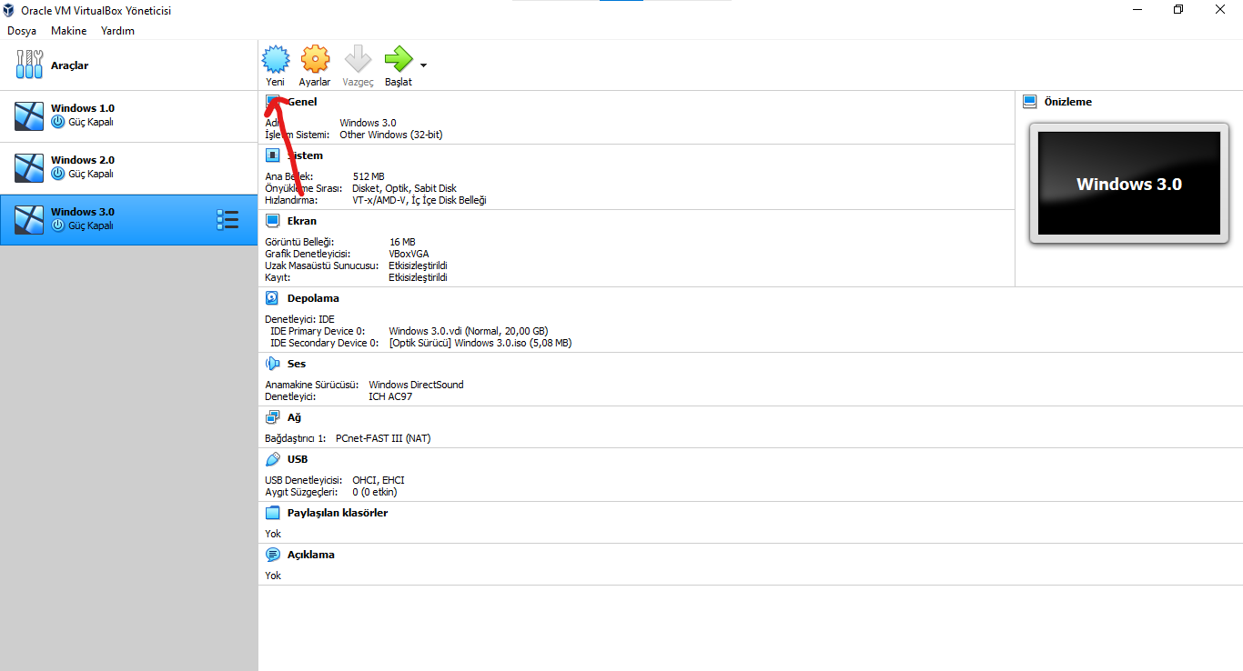Click the Depolama storage disk icon

point(272,298)
